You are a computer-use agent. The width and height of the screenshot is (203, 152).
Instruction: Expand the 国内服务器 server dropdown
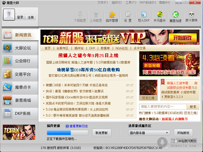tap(149, 133)
